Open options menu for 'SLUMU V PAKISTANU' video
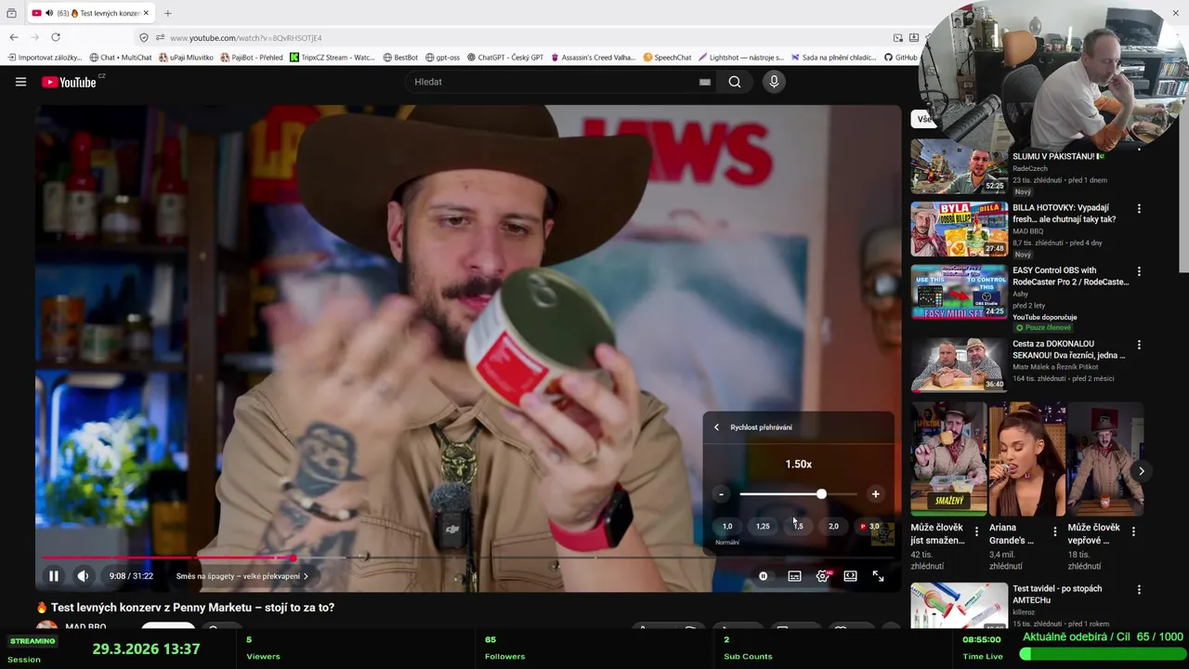 click(x=1139, y=149)
